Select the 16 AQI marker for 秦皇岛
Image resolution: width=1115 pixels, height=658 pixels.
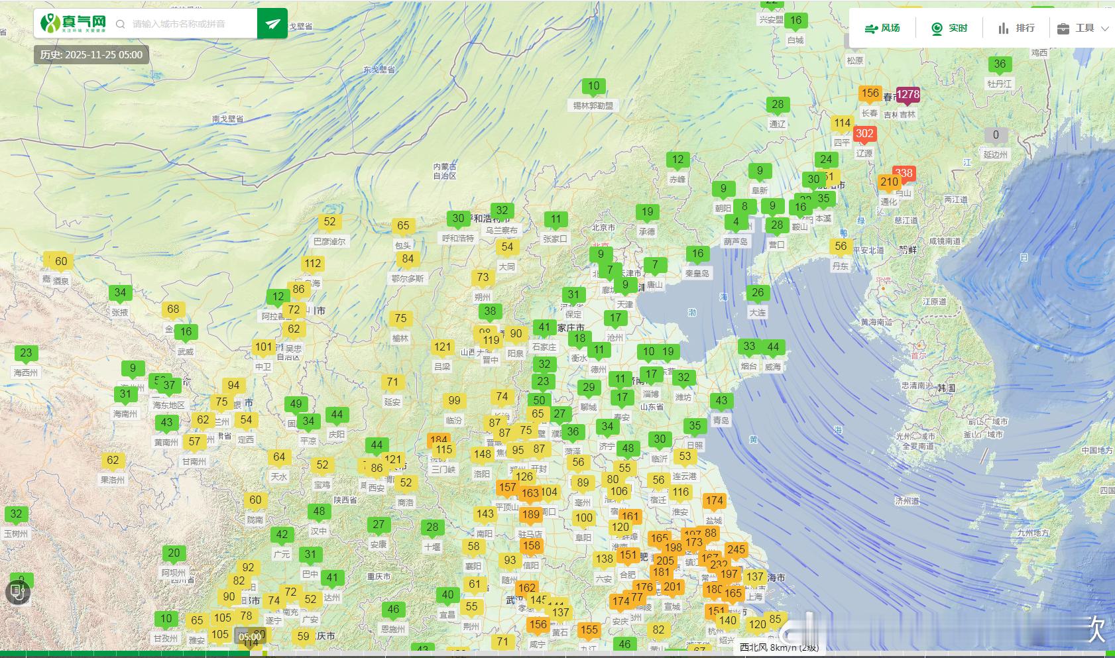[x=697, y=254]
